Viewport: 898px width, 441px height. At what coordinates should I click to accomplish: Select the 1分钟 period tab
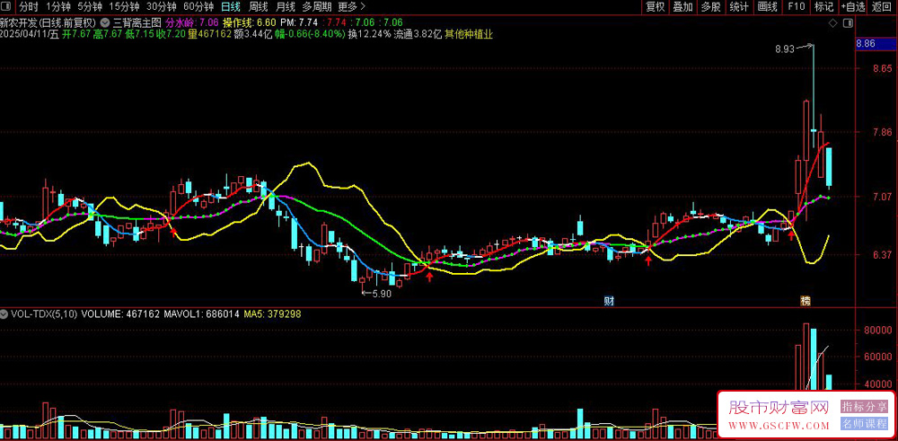[x=58, y=7]
